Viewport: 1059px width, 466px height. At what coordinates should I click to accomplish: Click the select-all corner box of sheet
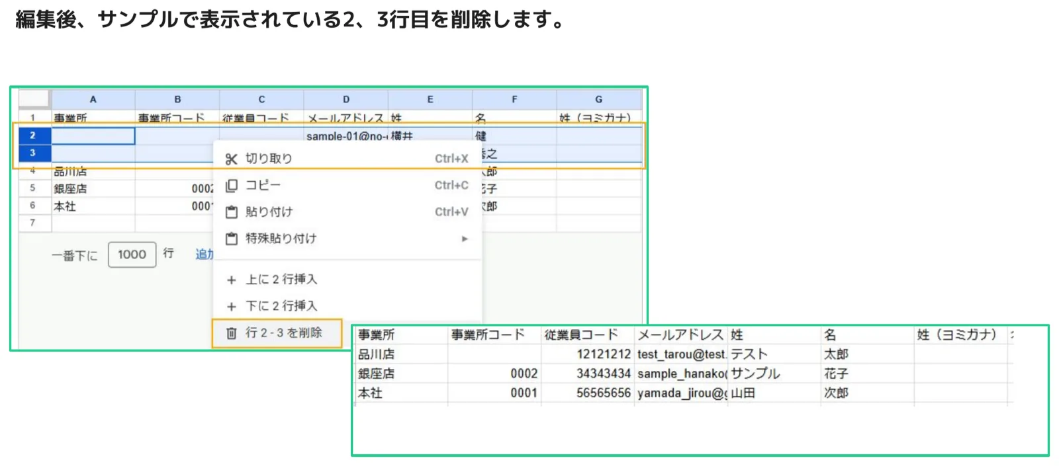click(x=34, y=98)
